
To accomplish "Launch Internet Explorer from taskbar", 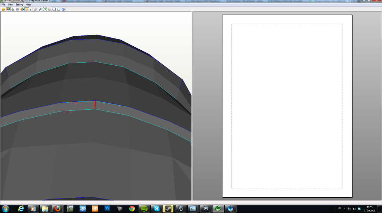I will [21, 209].
